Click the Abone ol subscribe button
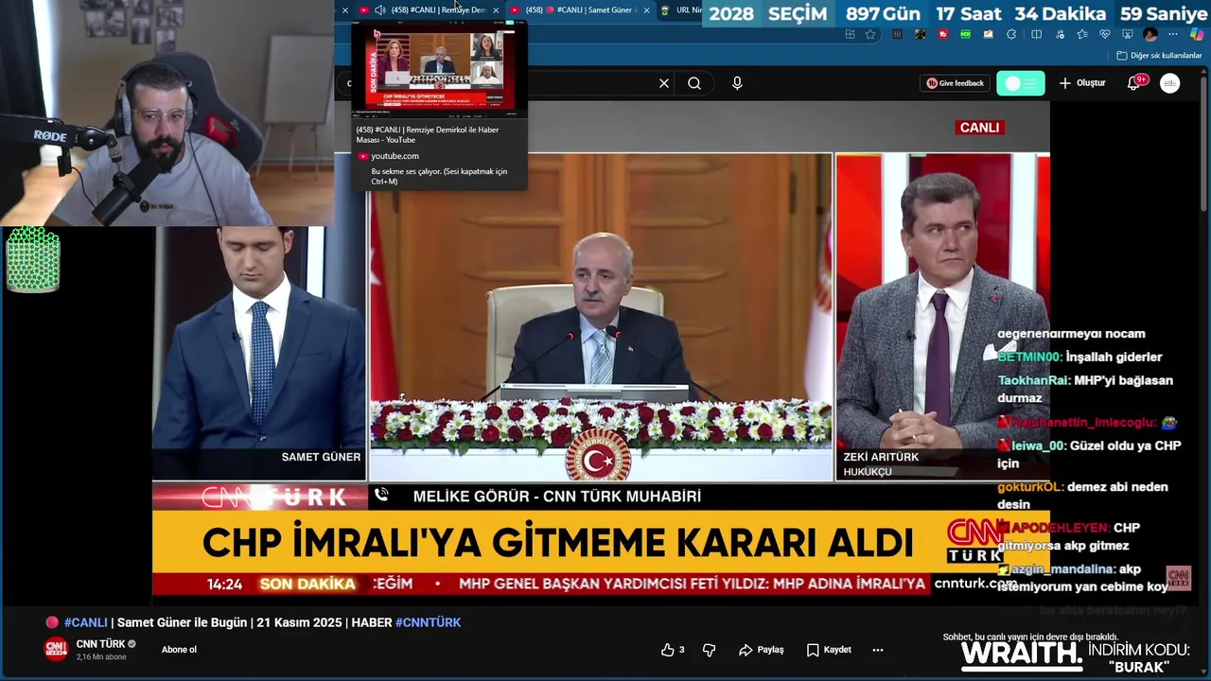The height and width of the screenshot is (681, 1211). 179,650
